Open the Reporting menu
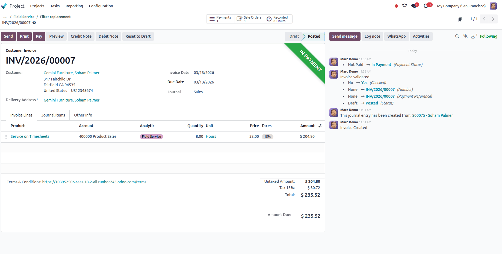The width and height of the screenshot is (502, 254). tap(74, 6)
